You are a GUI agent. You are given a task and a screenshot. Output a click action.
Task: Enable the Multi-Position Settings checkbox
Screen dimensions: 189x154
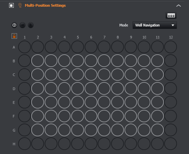pyautogui.click(x=11, y=5)
